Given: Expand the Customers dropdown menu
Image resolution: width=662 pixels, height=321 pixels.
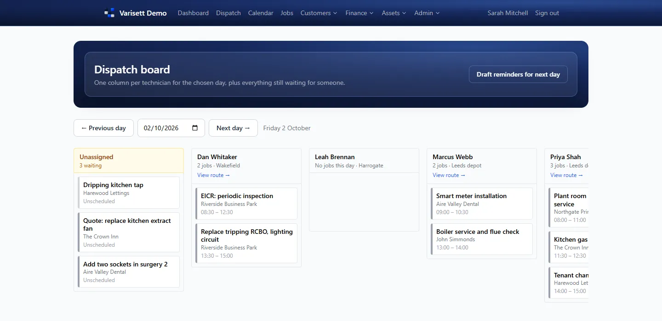Looking at the screenshot, I should pyautogui.click(x=319, y=13).
